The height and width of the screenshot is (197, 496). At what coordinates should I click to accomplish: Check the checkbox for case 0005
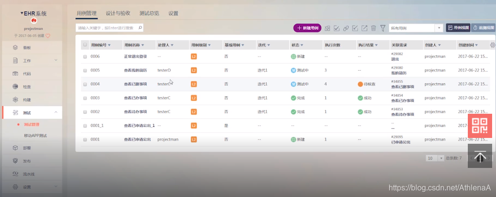85,71
